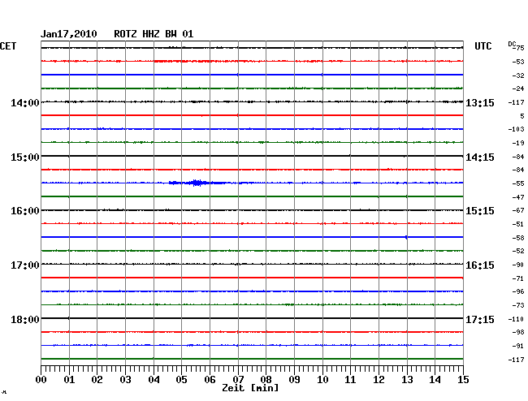
Task: Select the 15:00 CET time label
Action: 25,157
